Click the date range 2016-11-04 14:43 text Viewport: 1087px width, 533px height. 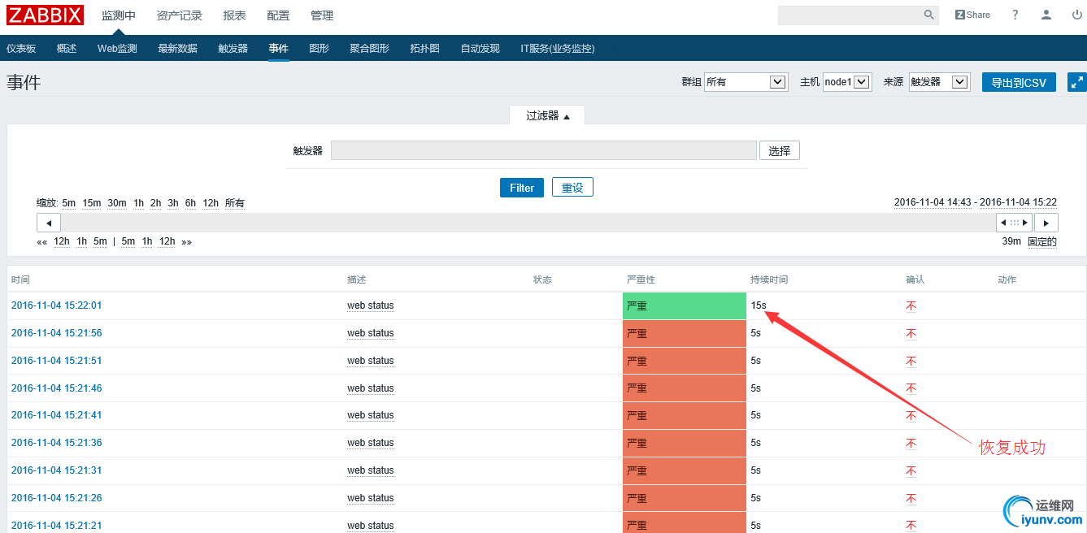934,202
